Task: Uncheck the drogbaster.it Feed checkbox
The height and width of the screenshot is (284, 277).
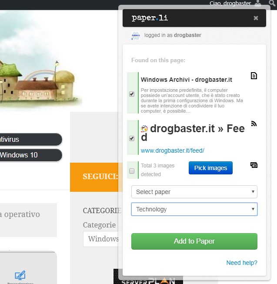Action: [x=132, y=138]
